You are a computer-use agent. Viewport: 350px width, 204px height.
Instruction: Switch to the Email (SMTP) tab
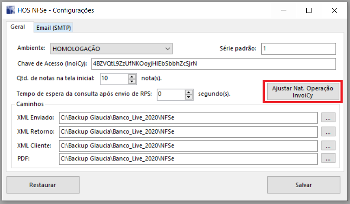54,28
